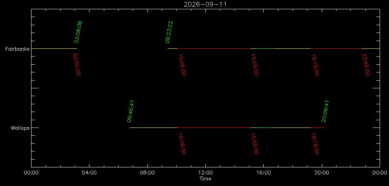Click the red 02:50:00 Fairbanks timestamp
The height and width of the screenshot is (186, 389).
click(77, 64)
